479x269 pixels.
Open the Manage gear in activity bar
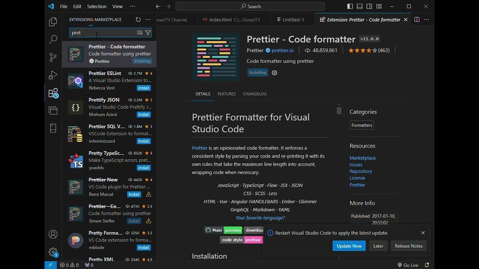pyautogui.click(x=53, y=252)
